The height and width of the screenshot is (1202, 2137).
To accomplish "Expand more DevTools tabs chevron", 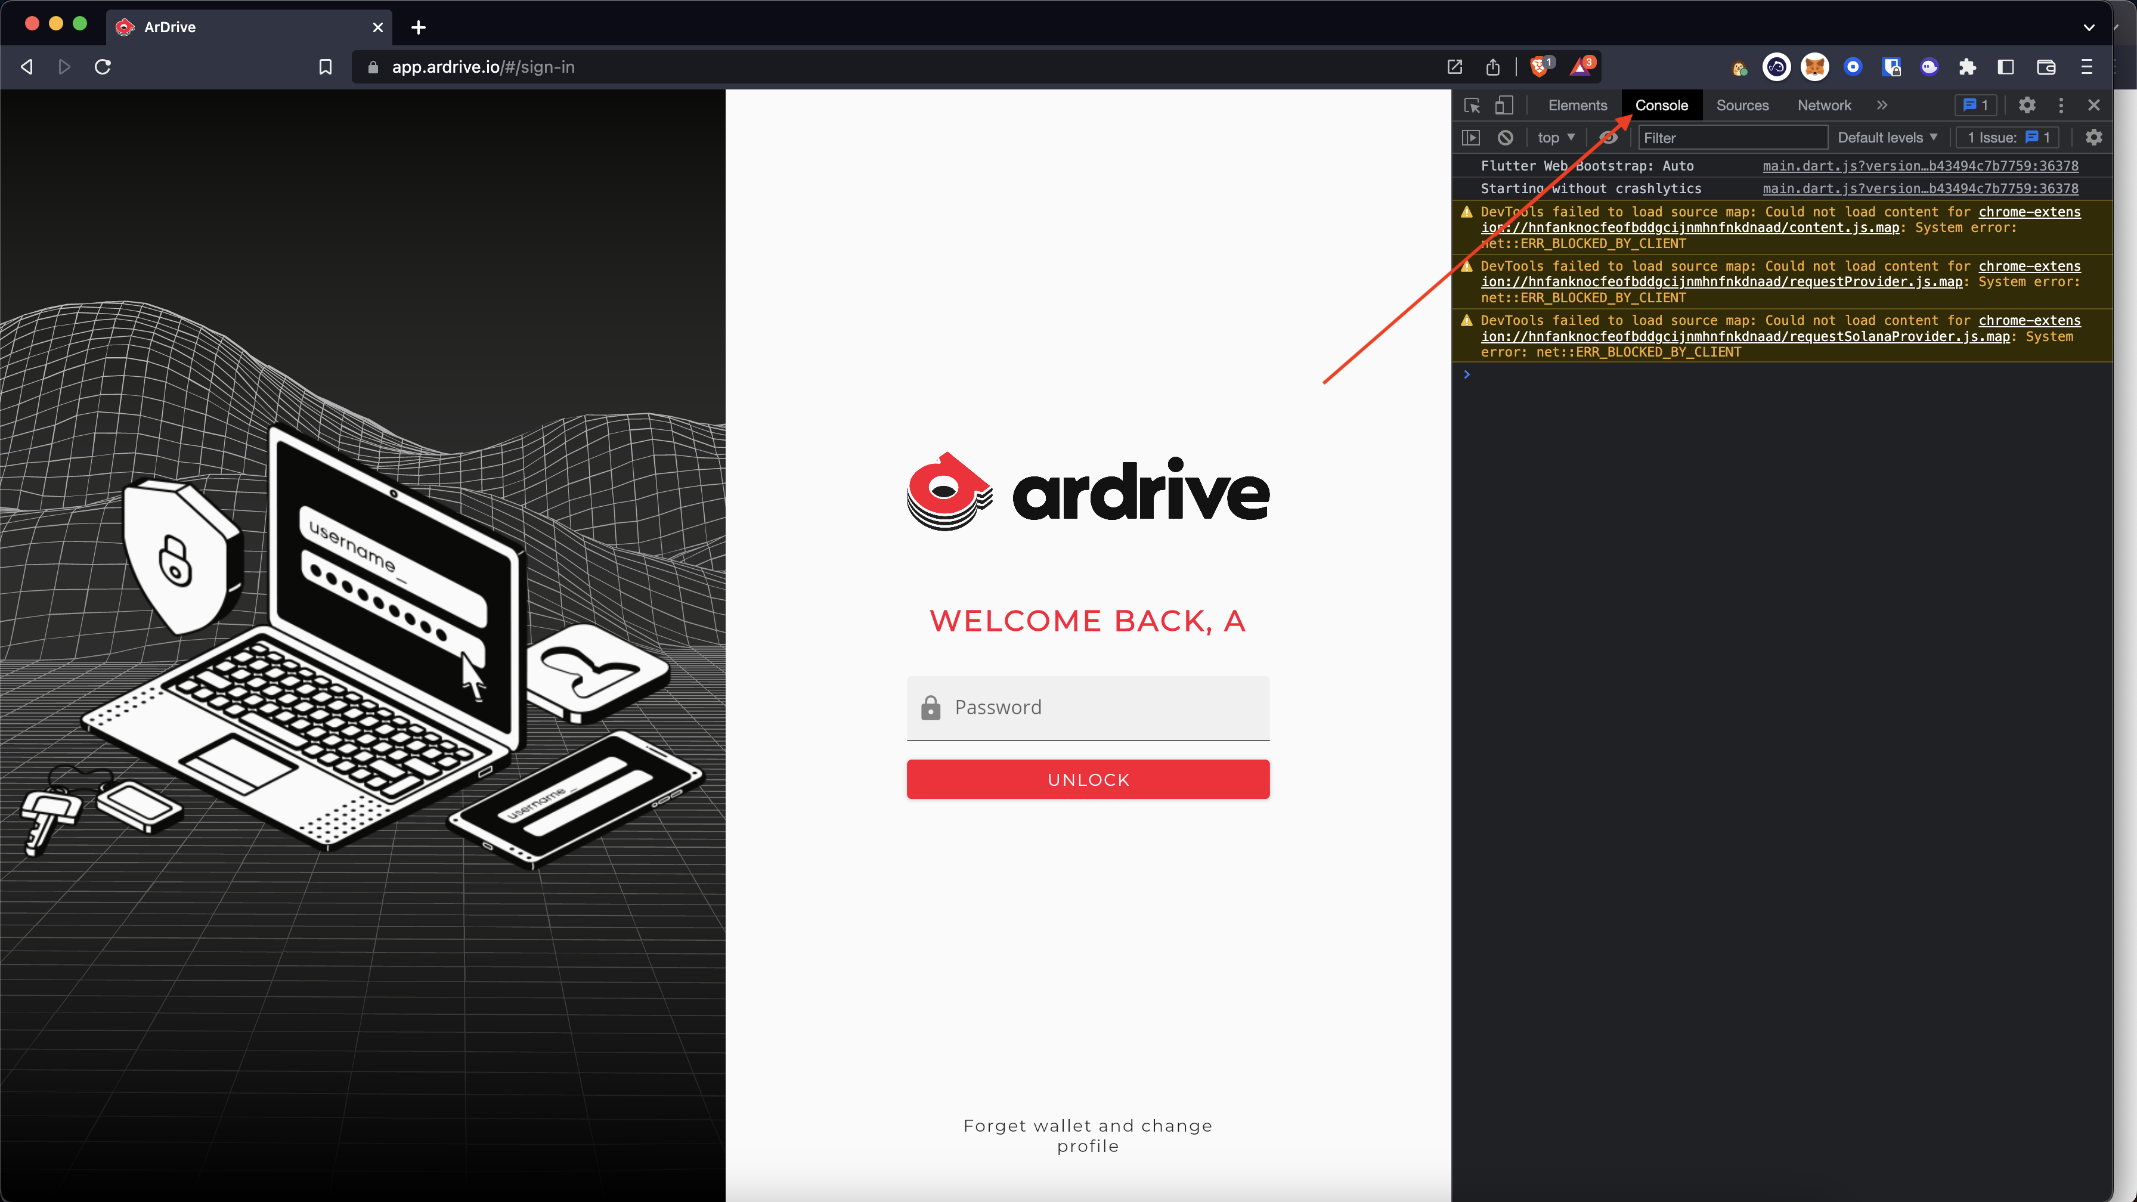I will 1881,106.
